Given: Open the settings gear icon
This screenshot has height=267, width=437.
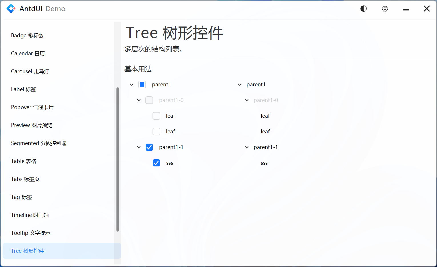Looking at the screenshot, I should (x=385, y=9).
